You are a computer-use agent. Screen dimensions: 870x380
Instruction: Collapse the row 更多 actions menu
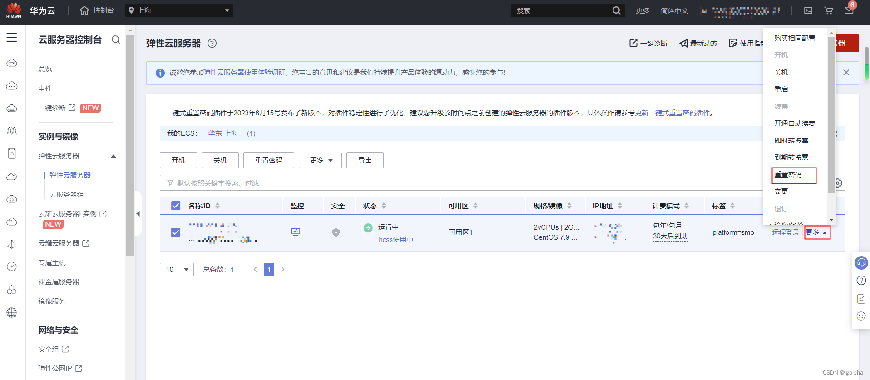817,232
